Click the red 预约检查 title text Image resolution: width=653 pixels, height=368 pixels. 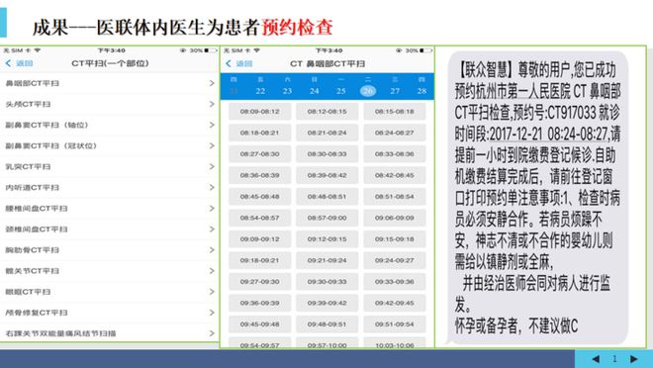tap(297, 27)
